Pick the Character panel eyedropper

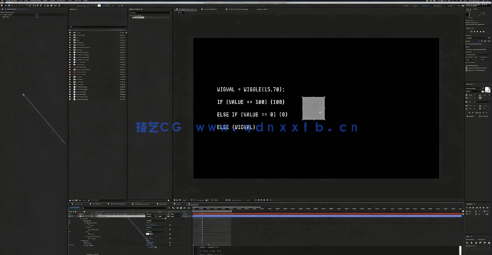point(484,89)
